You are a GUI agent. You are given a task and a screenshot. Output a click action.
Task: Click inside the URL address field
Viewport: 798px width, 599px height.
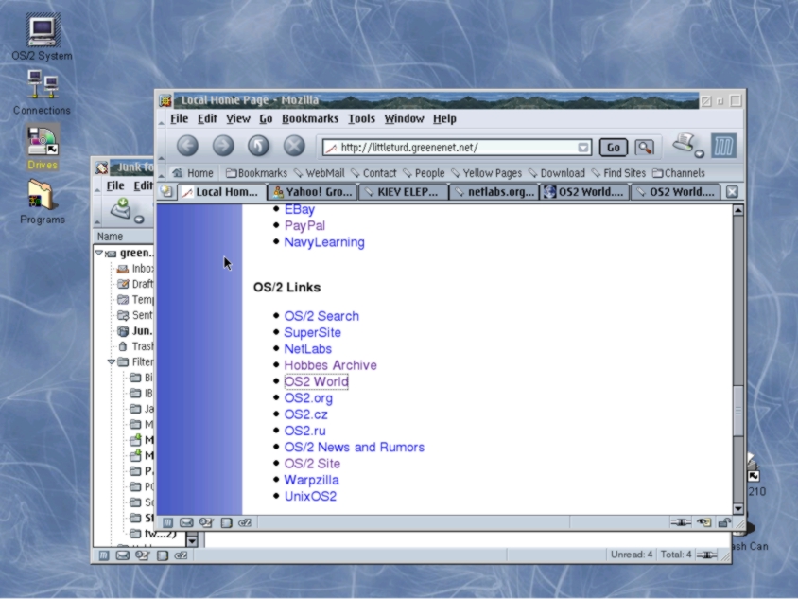(454, 148)
